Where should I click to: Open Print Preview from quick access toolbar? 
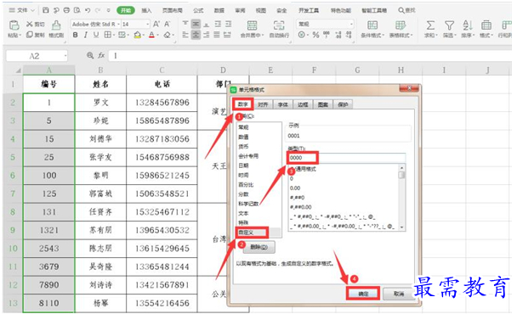pos(77,10)
